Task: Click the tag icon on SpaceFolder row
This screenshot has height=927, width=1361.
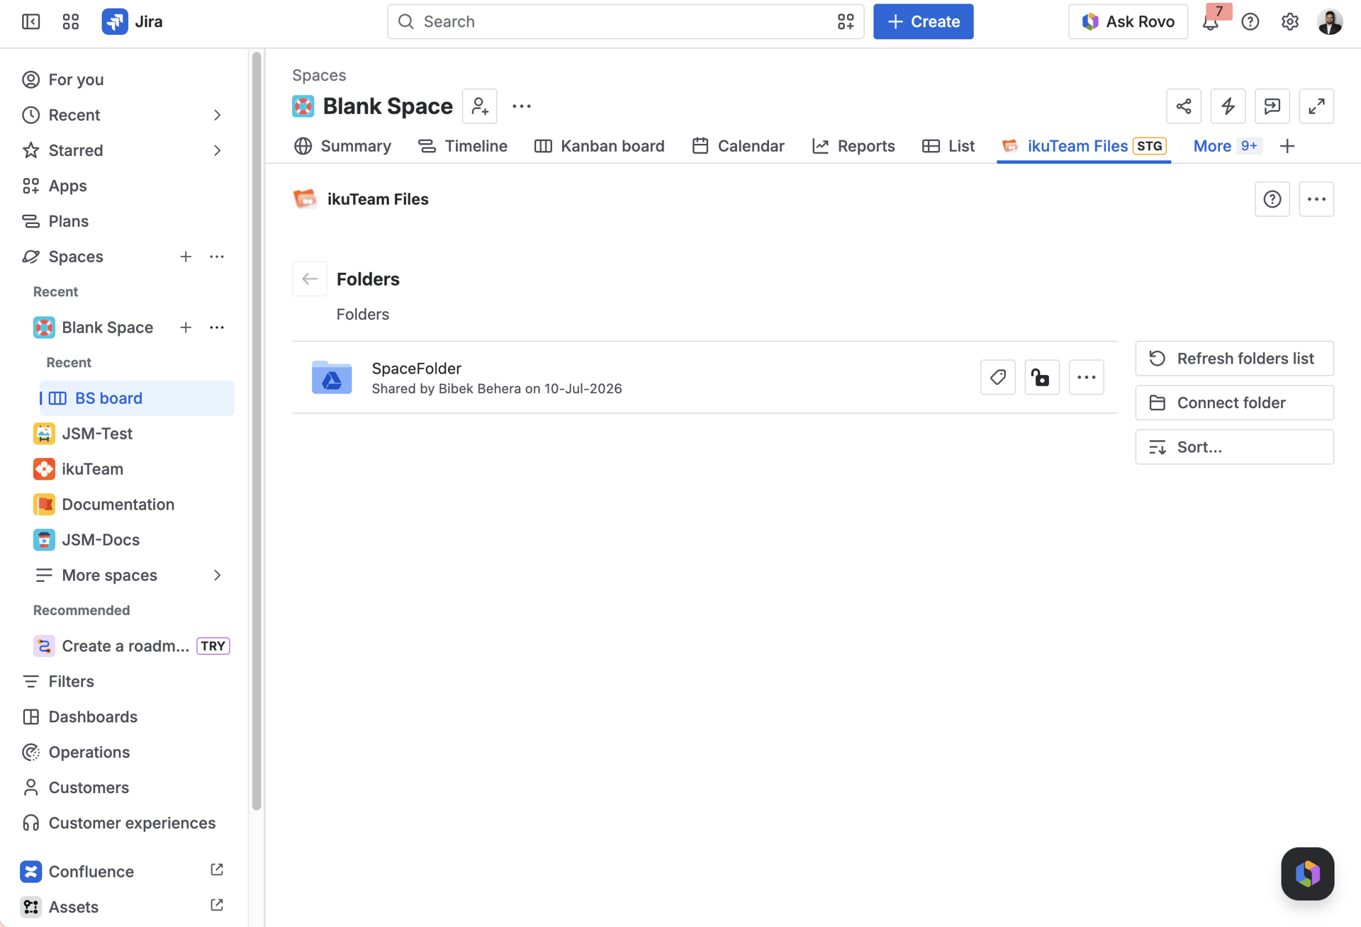Action: tap(997, 377)
